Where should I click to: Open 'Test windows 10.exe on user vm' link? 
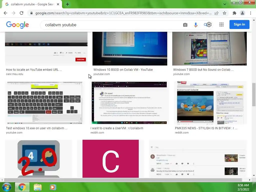[36, 128]
